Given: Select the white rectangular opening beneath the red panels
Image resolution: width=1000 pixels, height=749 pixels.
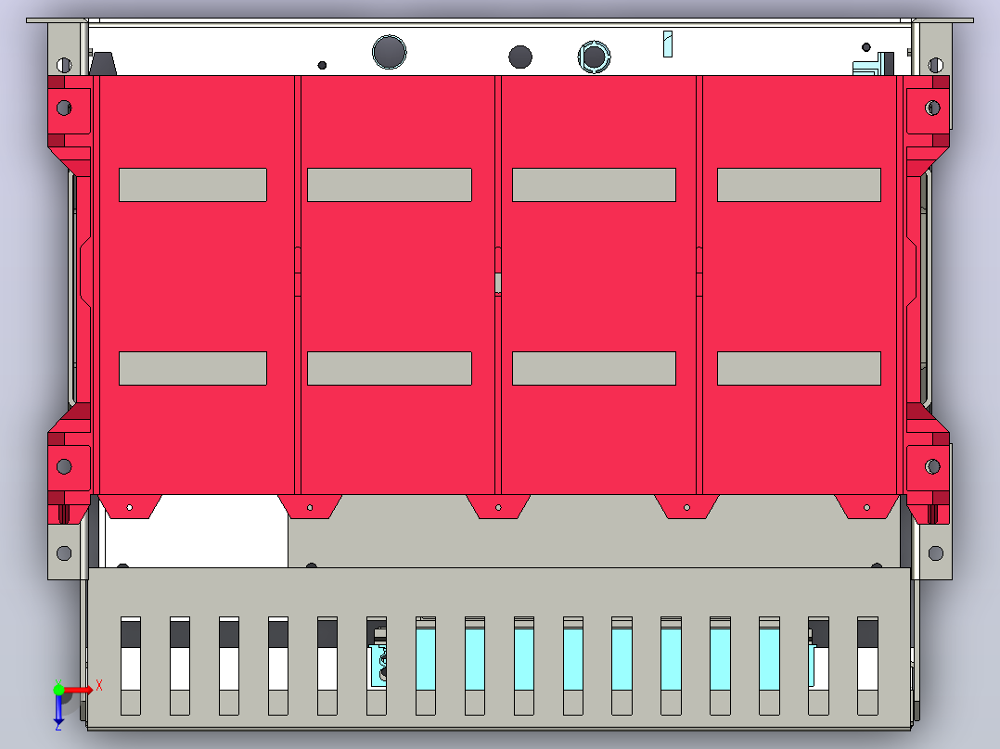Looking at the screenshot, I should (x=197, y=533).
